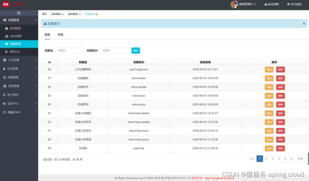Open the user avatar picture in header
The height and width of the screenshot is (181, 309).
[234, 4]
